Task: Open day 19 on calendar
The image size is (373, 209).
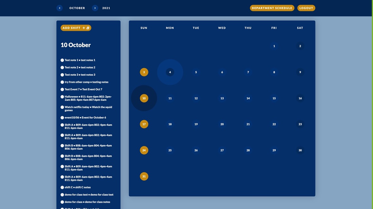Action: pos(196,124)
